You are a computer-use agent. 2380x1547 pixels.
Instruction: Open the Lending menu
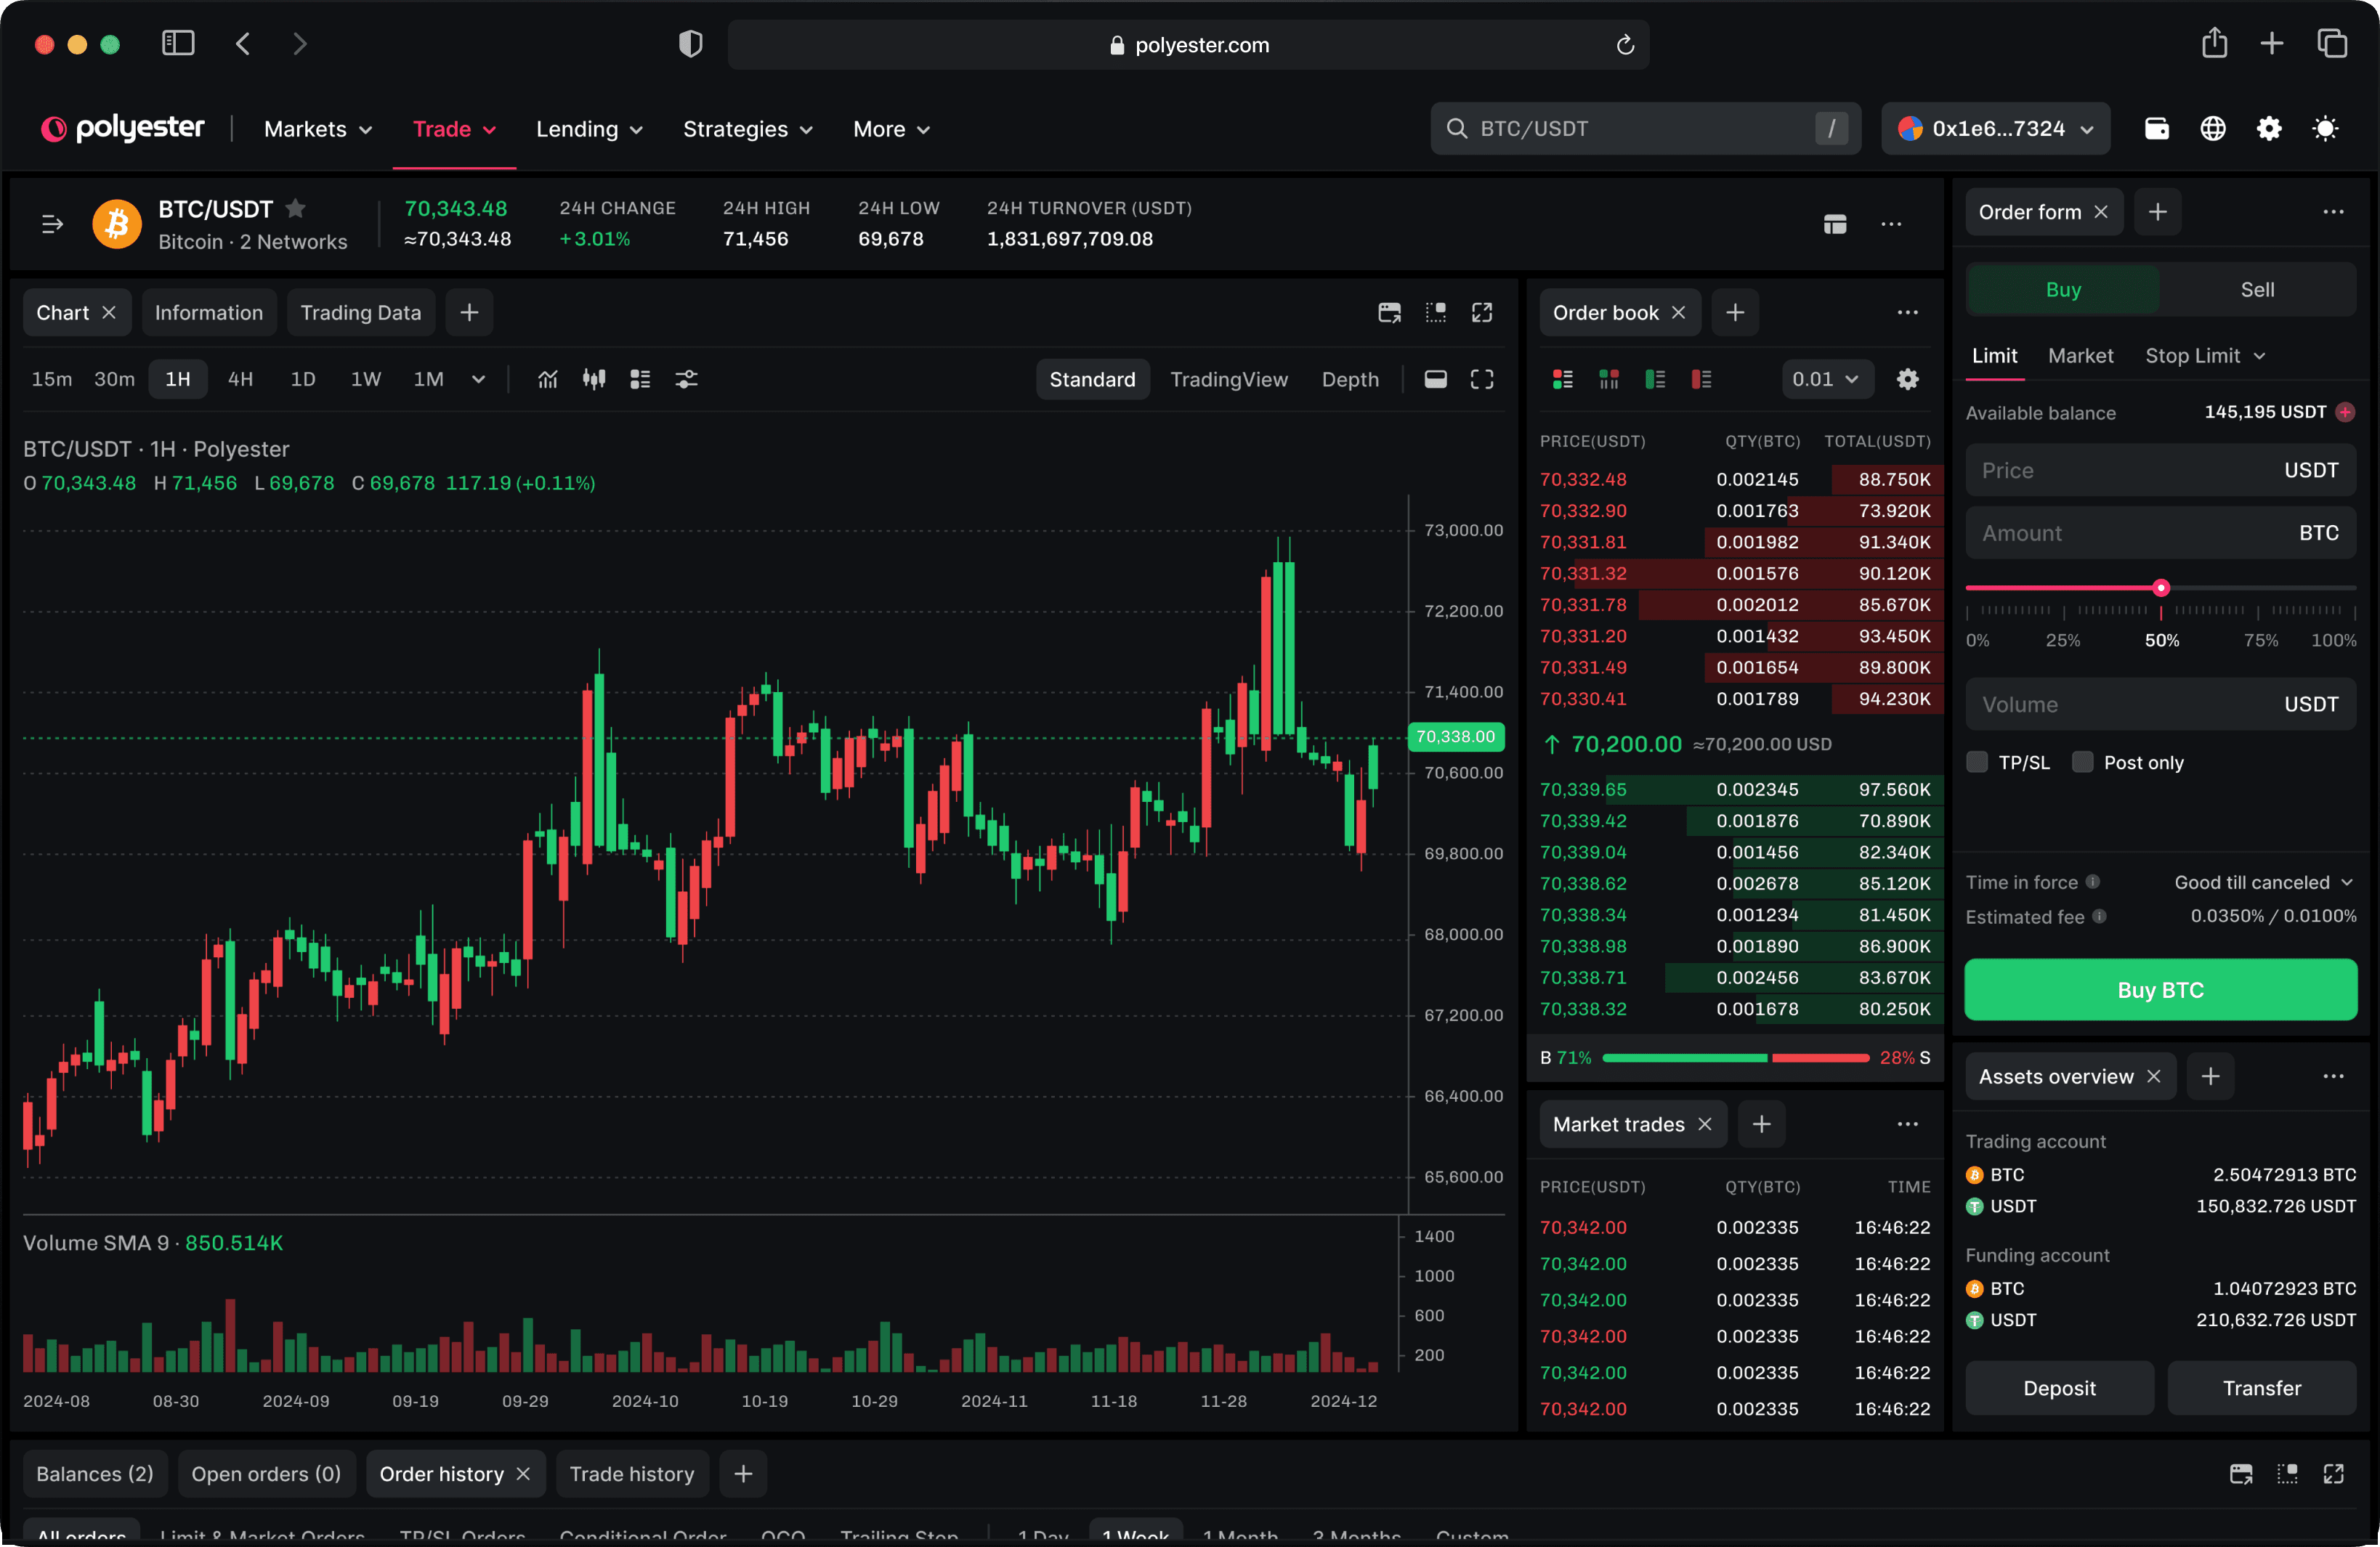pos(588,129)
